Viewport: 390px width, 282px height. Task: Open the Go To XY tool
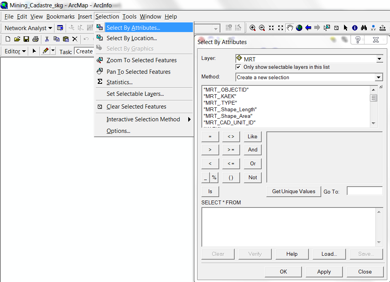(373, 28)
